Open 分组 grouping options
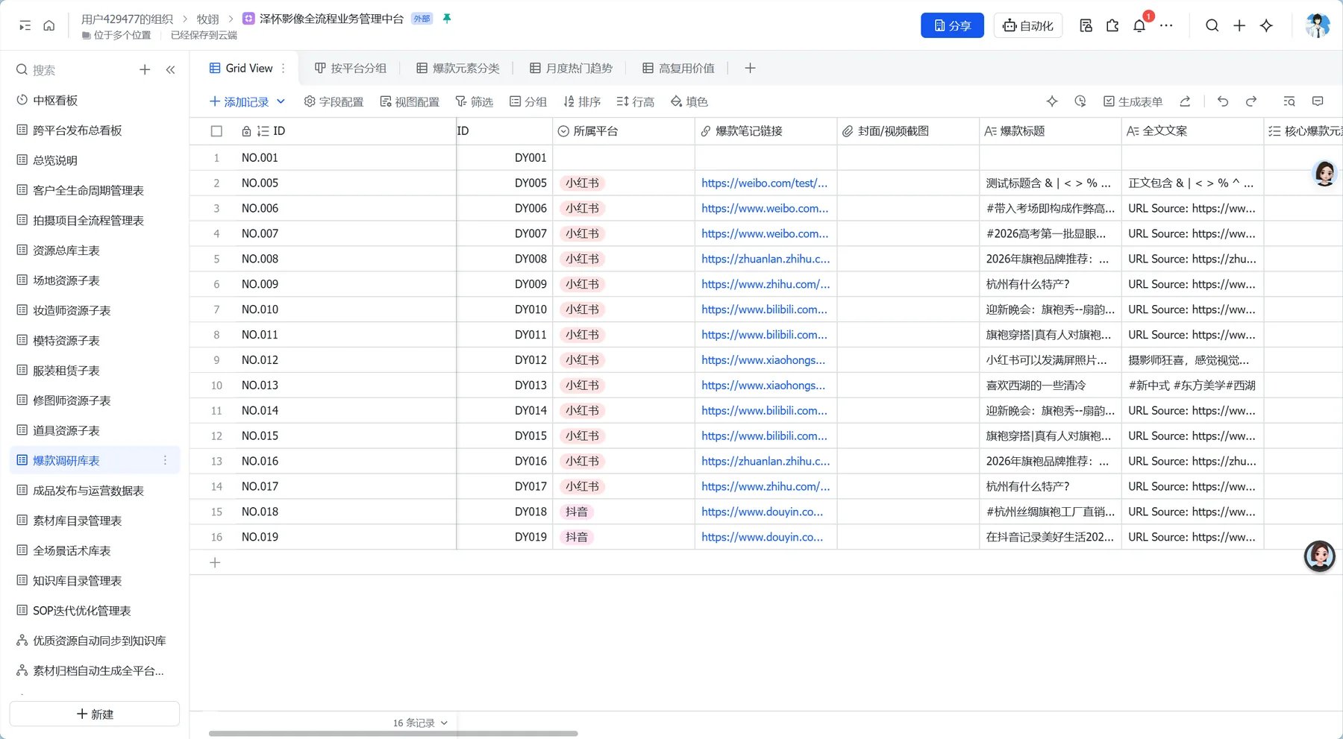Image resolution: width=1343 pixels, height=739 pixels. point(528,101)
